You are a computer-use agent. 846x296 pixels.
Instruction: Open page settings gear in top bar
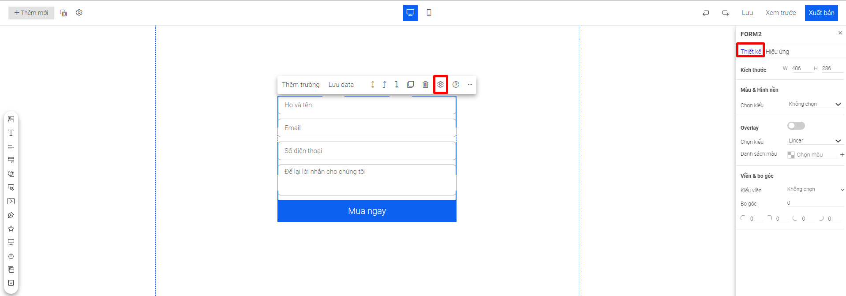[x=79, y=13]
